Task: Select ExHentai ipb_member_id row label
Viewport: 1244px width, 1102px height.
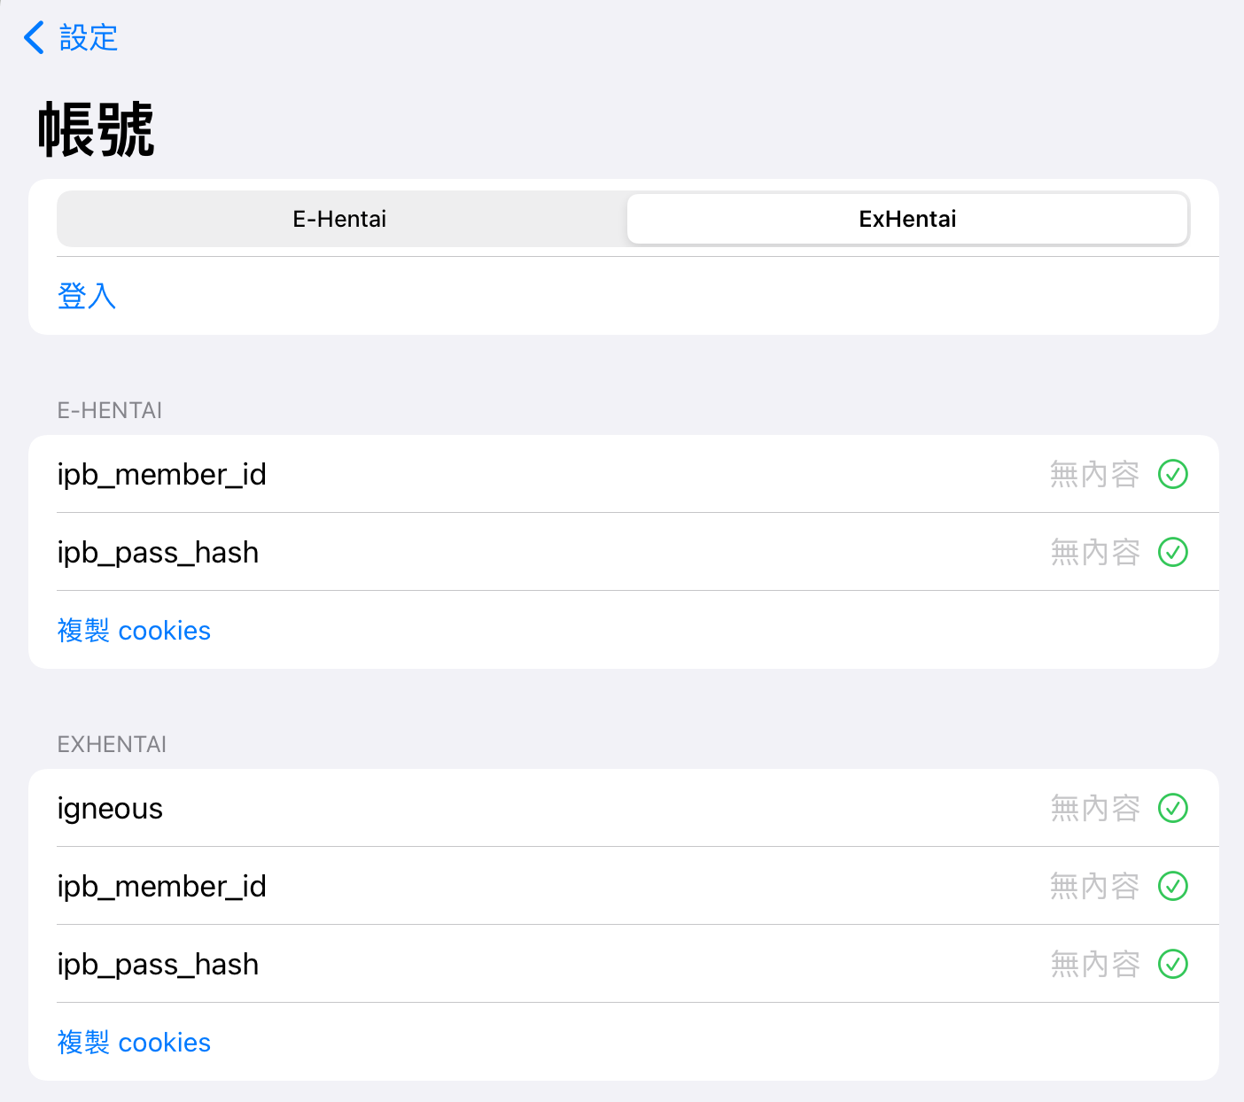Action: tap(161, 887)
